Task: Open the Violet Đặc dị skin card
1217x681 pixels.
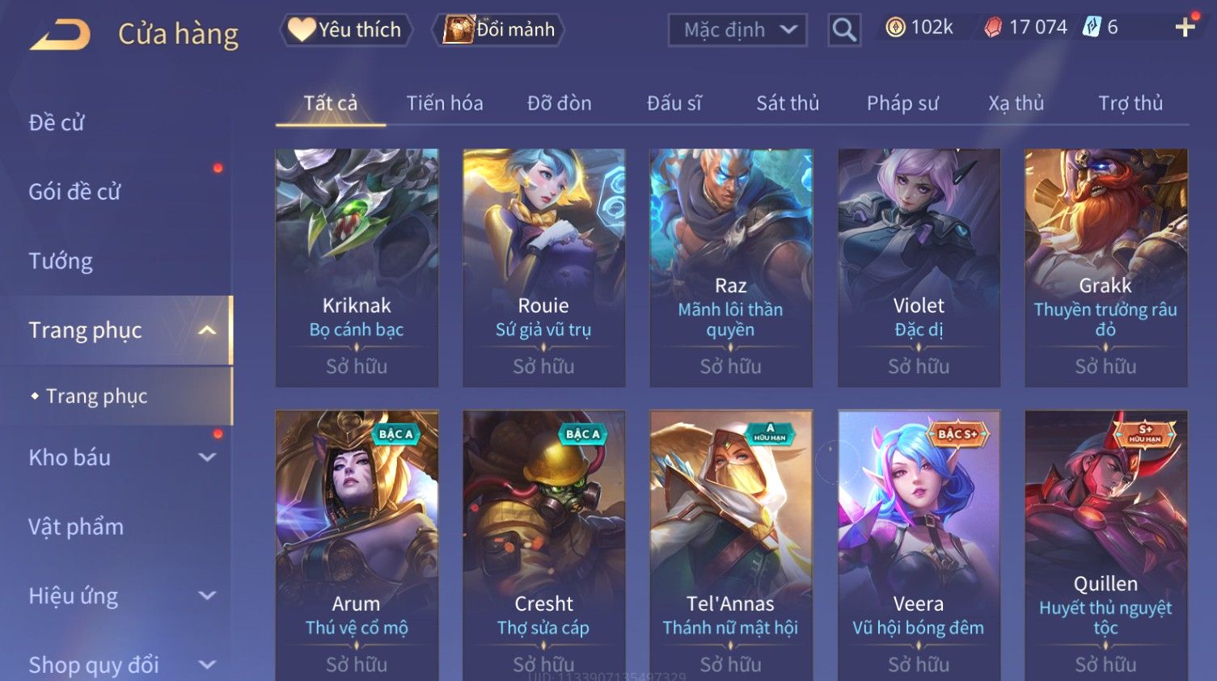Action: (x=919, y=267)
